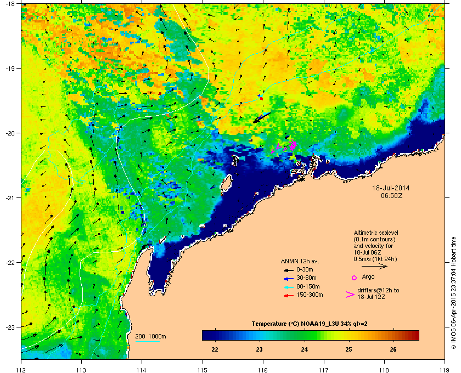The height and width of the screenshot is (373, 461).
Task: Click the longitude label 117
Action: tap(324, 370)
